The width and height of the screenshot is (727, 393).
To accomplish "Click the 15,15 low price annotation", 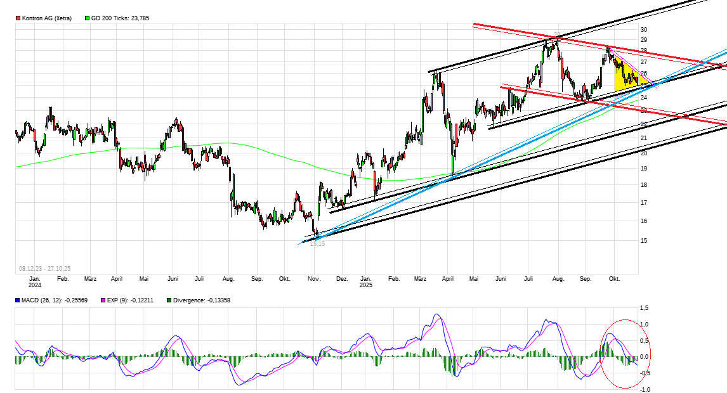I will click(x=317, y=244).
